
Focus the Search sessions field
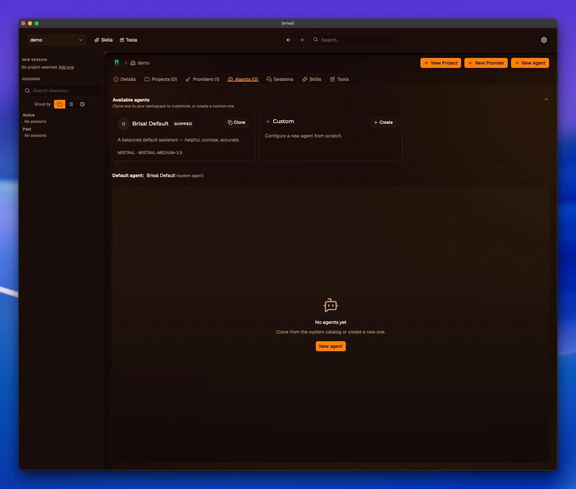pyautogui.click(x=61, y=91)
